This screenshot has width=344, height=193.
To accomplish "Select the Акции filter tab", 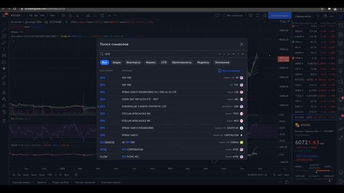I will point(117,62).
